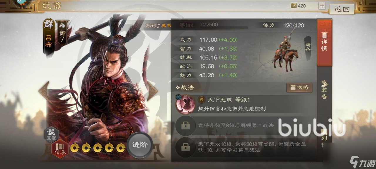
Task: Open the 攻略 strategy guide button
Action: 299,87
